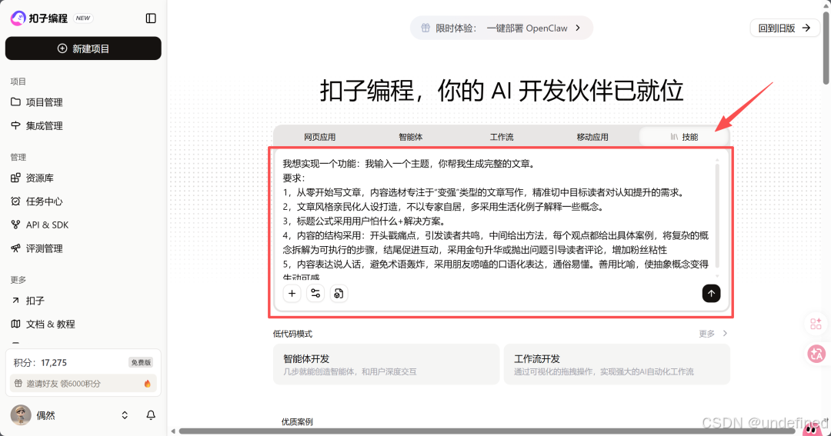Image resolution: width=831 pixels, height=436 pixels.
Task: Open the 工作流开发 card
Action: click(x=617, y=364)
